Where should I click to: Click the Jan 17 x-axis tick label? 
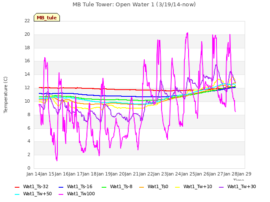click(76, 174)
